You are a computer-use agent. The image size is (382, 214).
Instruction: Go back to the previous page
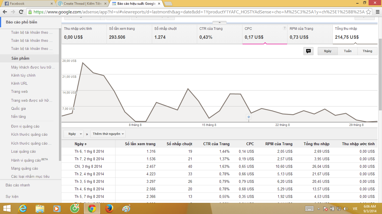click(5, 12)
